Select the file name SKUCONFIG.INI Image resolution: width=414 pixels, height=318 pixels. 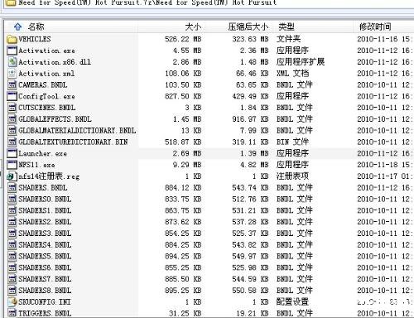coord(45,302)
